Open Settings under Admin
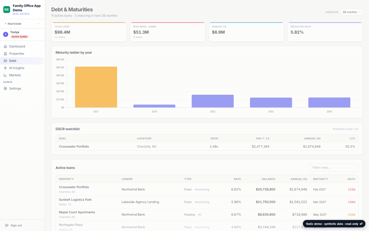This screenshot has height=231, width=369. (x=22, y=89)
